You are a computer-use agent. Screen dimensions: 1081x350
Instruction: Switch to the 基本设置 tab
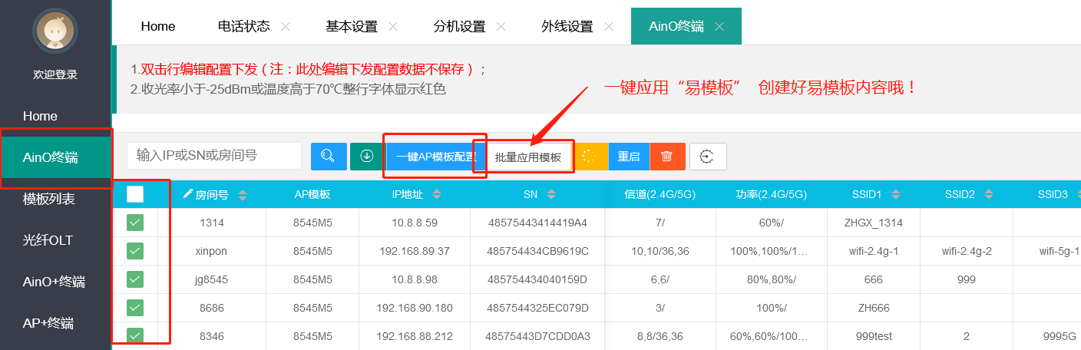(352, 26)
